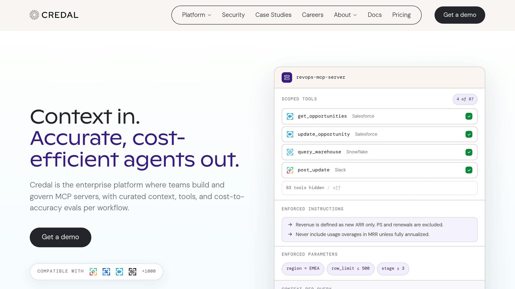Click the instruction about new ARR revenue

(x=369, y=225)
